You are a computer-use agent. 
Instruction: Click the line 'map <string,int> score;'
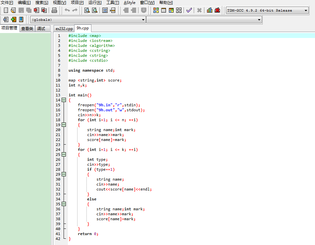point(95,80)
